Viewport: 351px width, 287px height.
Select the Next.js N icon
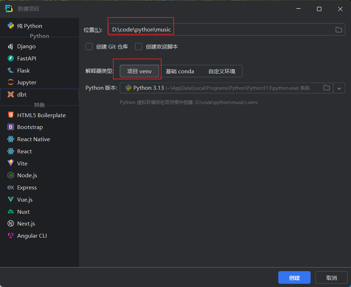coord(10,223)
